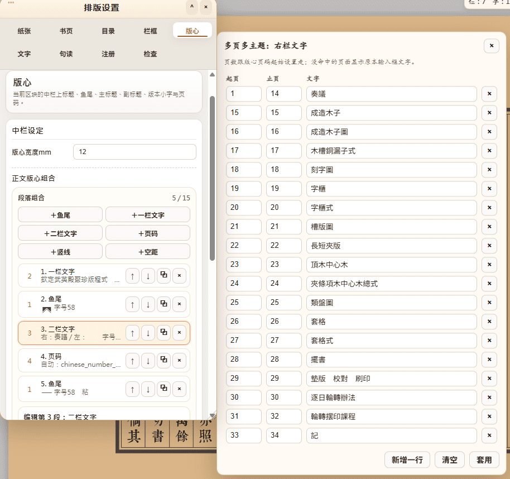510x479 pixels.
Task: Open the 注册 tab
Action: coord(108,54)
